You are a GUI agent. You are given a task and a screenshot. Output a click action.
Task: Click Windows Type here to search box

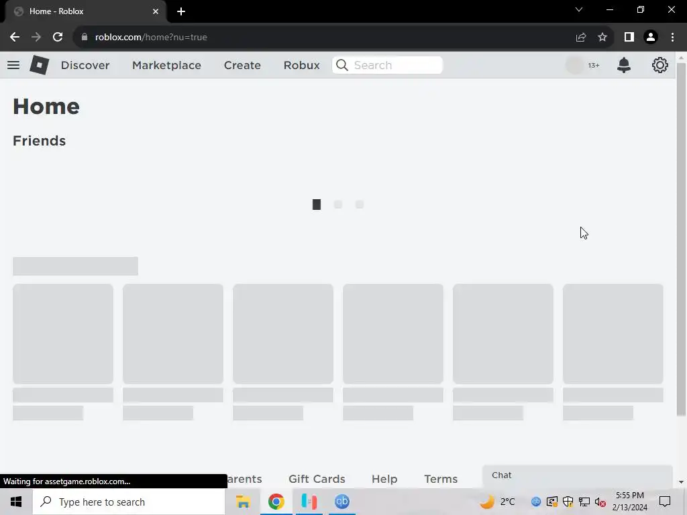(x=129, y=502)
